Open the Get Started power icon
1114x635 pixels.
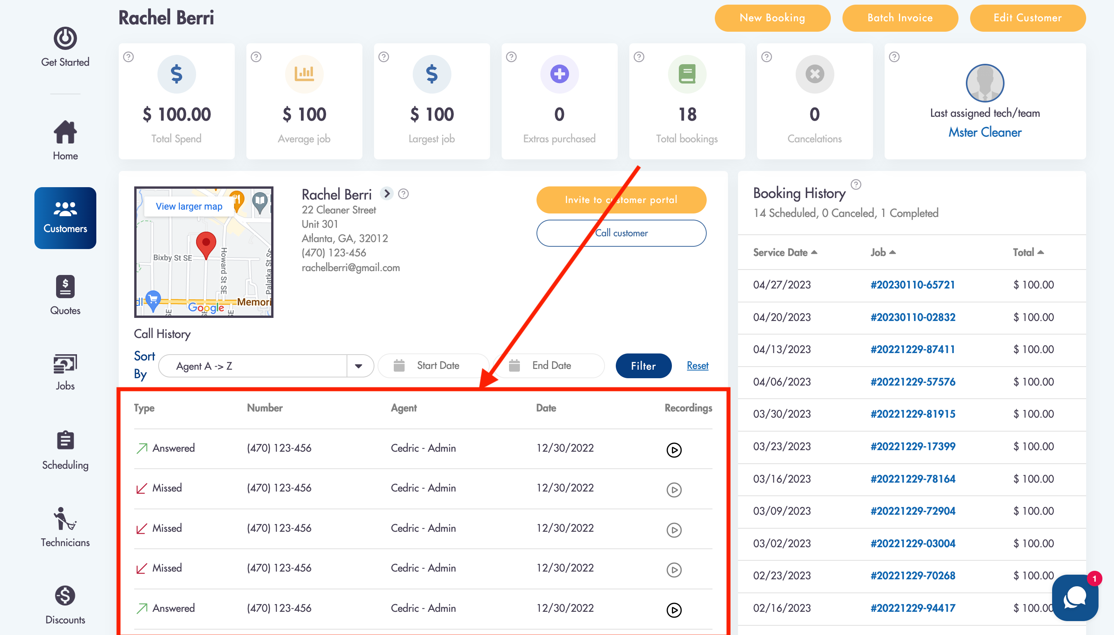65,38
